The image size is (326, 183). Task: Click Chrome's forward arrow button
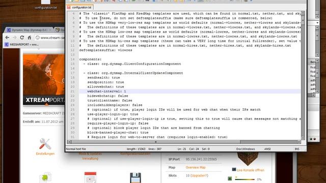[x=15, y=38]
